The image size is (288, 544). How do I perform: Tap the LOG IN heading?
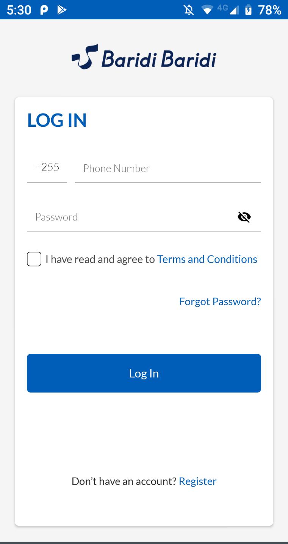pos(57,120)
